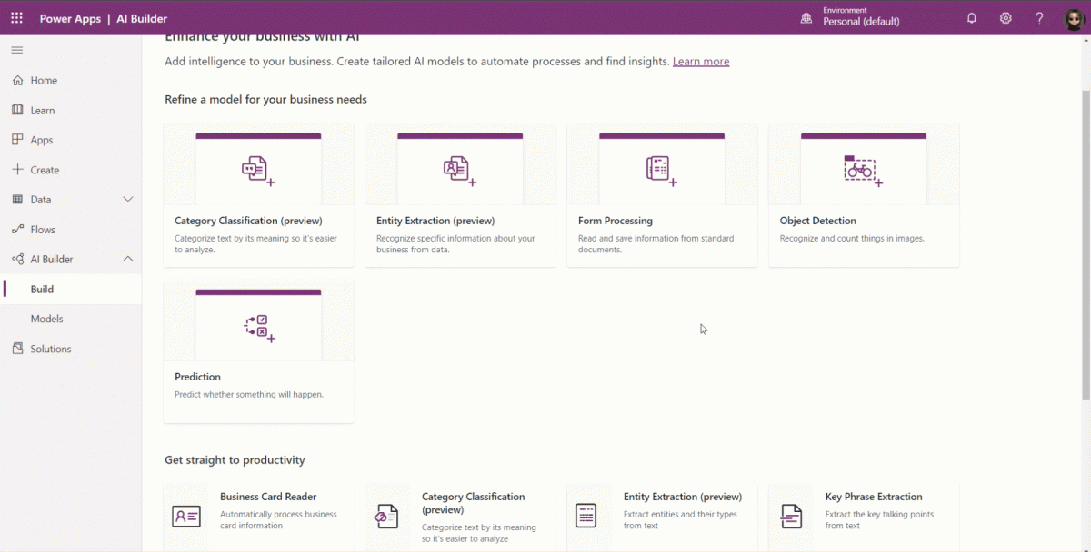Viewport: 1091px width, 552px height.
Task: Open Business Card Reader prebuilt model
Action: pyautogui.click(x=268, y=497)
